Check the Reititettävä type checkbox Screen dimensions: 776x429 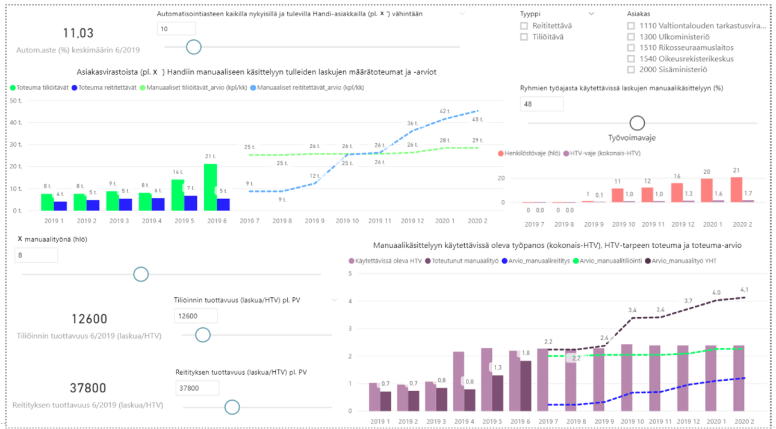tap(524, 26)
